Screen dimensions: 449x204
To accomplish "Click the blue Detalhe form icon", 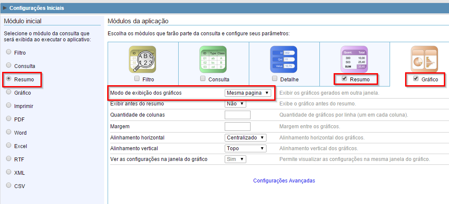I will click(x=284, y=59).
